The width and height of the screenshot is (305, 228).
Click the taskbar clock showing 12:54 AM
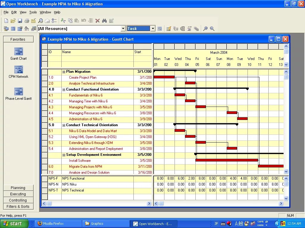click(x=294, y=224)
